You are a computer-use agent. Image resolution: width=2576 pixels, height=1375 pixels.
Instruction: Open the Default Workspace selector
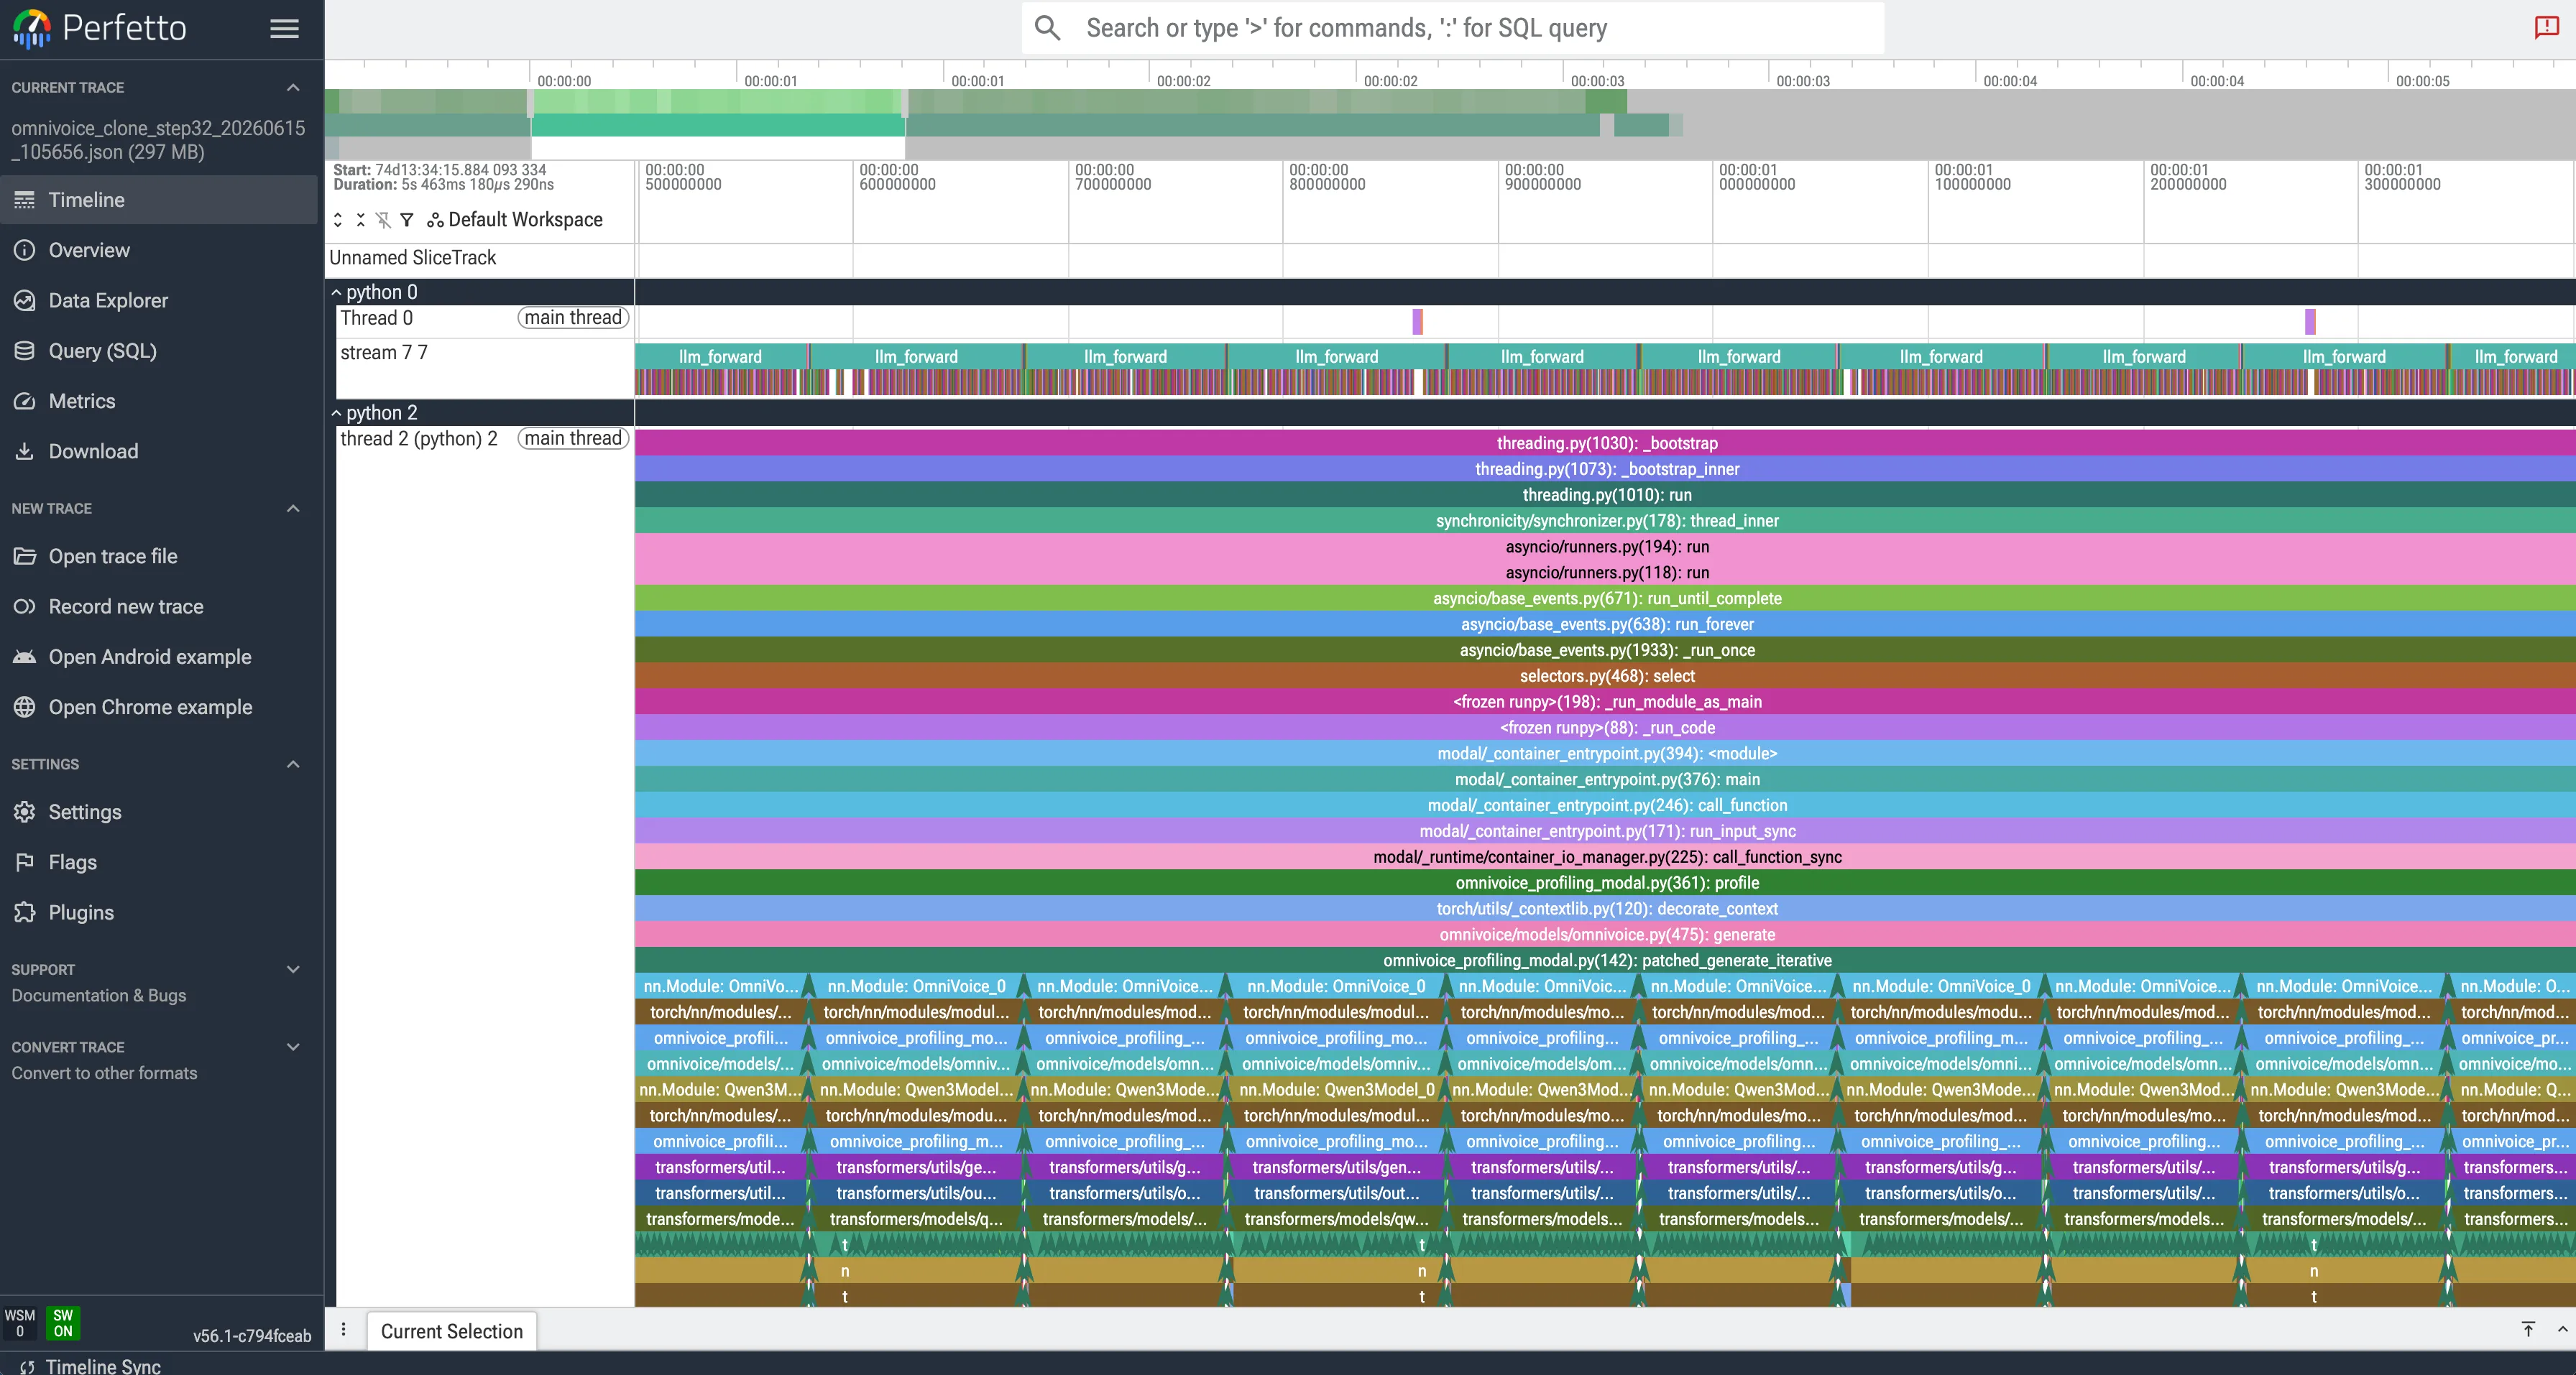[515, 220]
